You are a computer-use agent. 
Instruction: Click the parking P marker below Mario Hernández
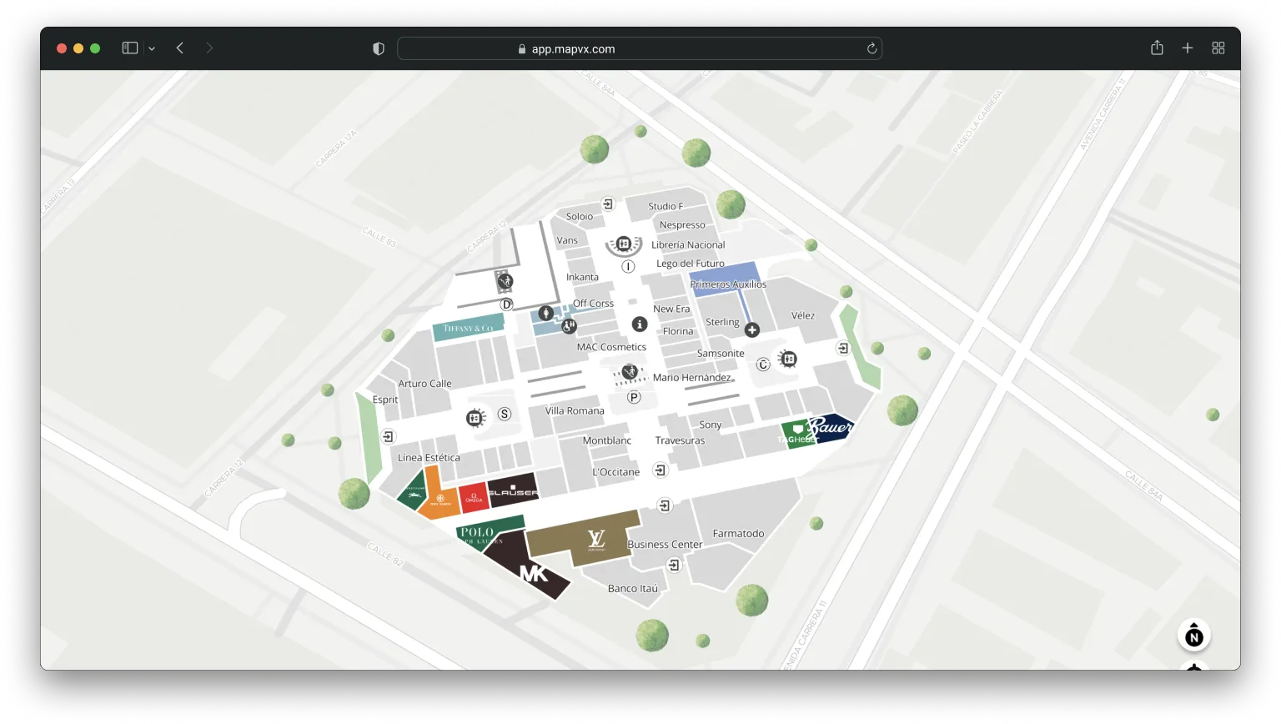(x=634, y=397)
